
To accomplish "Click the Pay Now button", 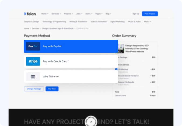I will tap(52, 89).
